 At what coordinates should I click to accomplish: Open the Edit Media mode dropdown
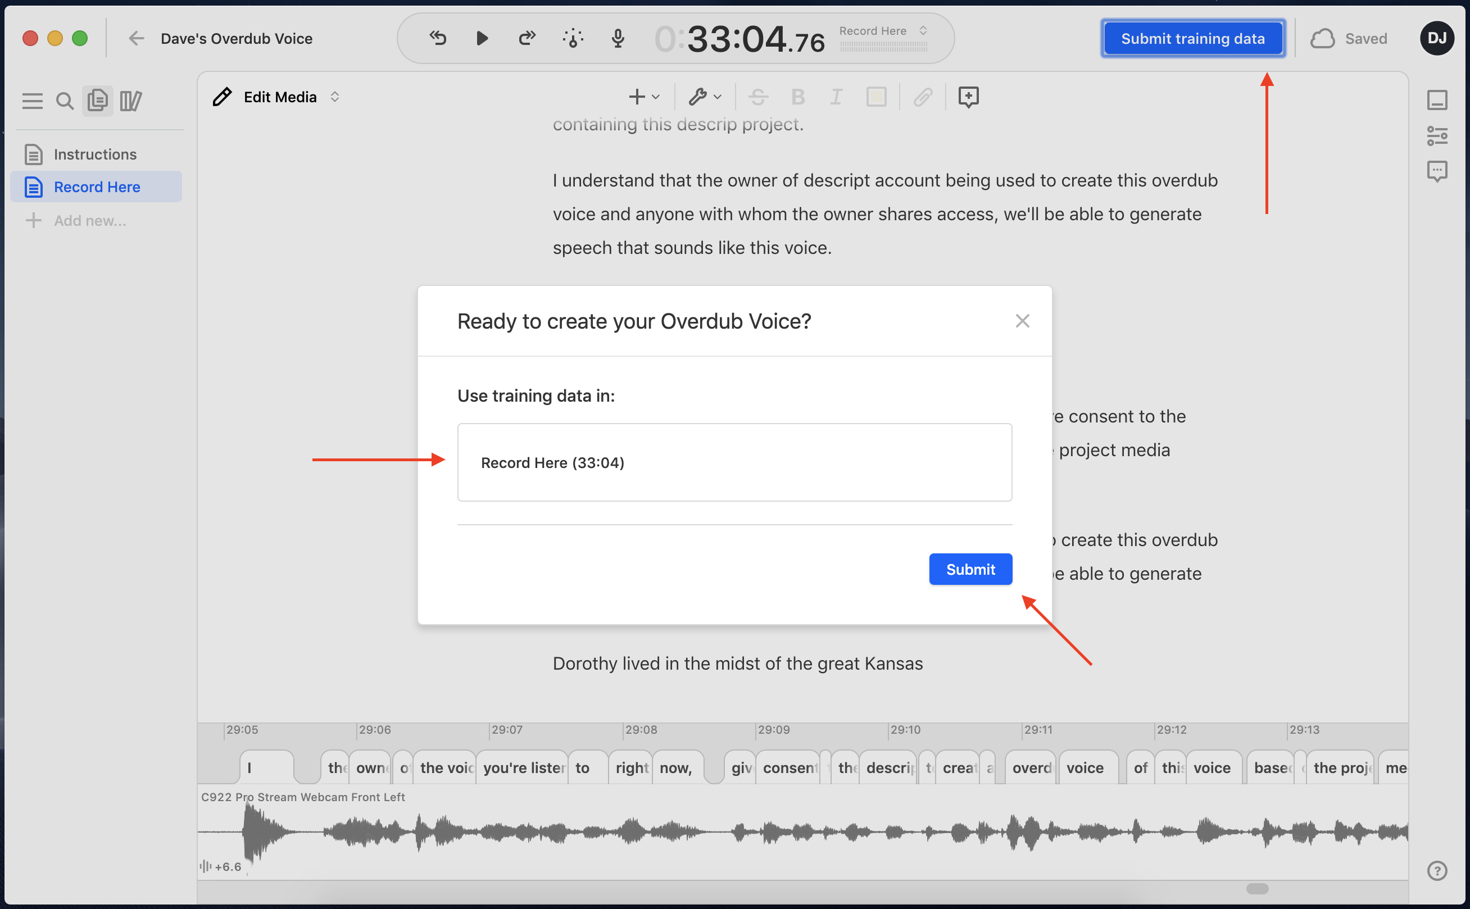(292, 97)
